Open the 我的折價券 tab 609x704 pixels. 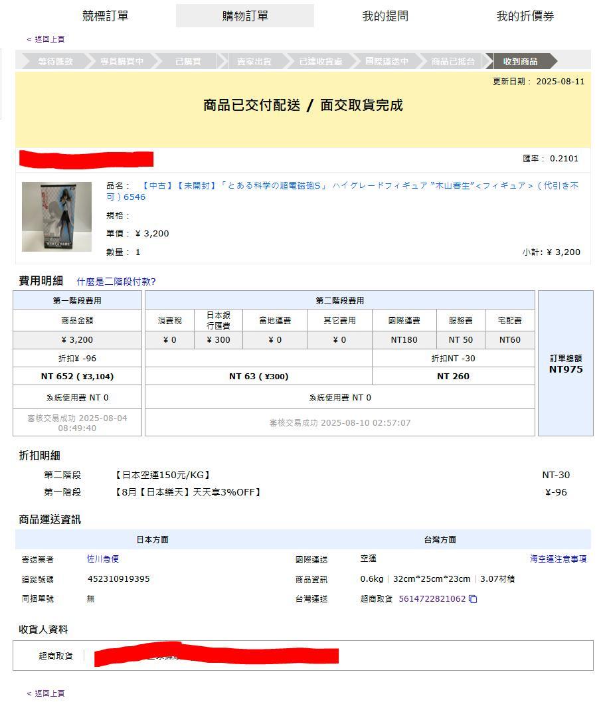click(x=525, y=16)
